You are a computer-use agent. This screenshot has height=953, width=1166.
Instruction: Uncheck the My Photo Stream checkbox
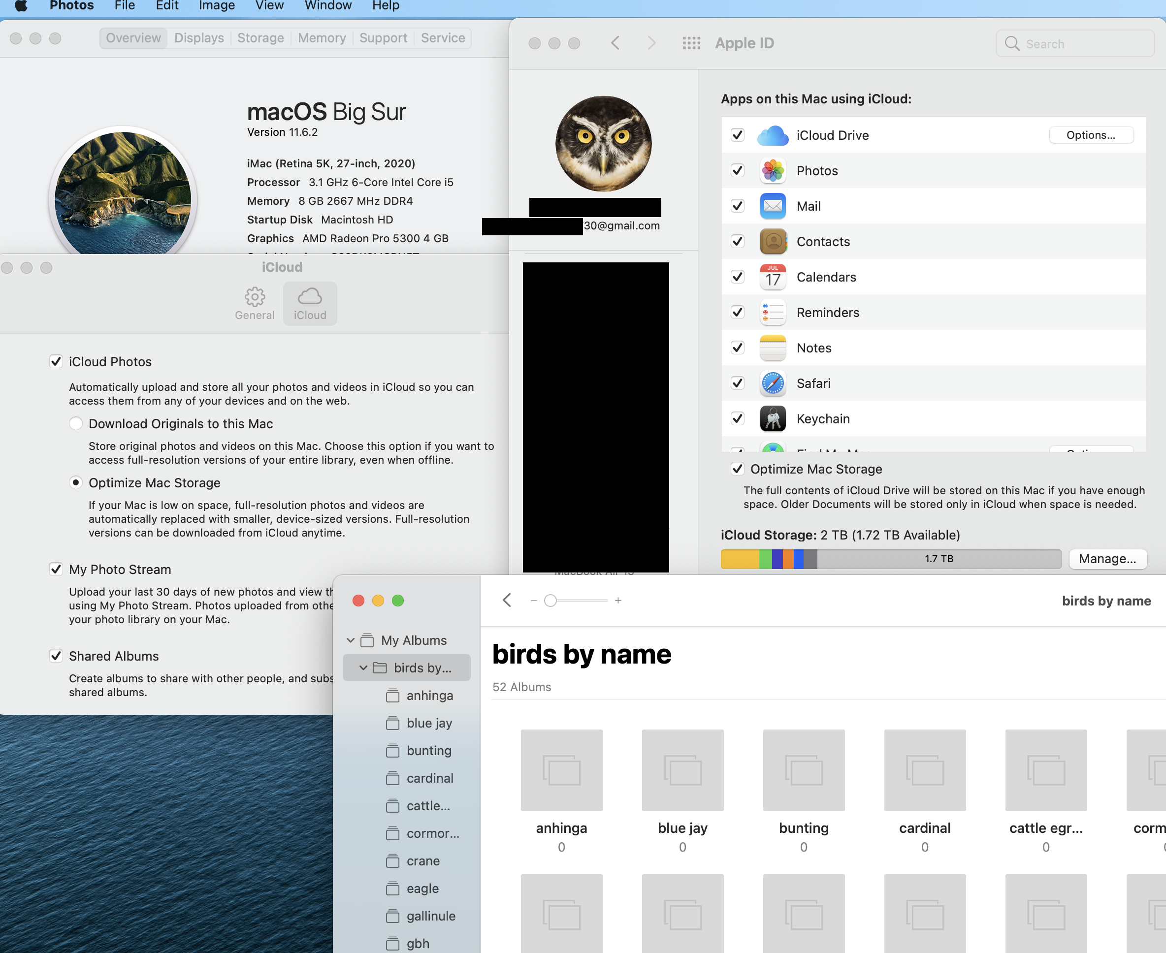[56, 569]
